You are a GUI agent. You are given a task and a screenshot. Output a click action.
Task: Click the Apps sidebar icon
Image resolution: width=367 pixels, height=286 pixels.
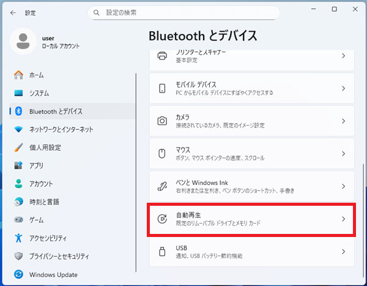pyautogui.click(x=18, y=165)
